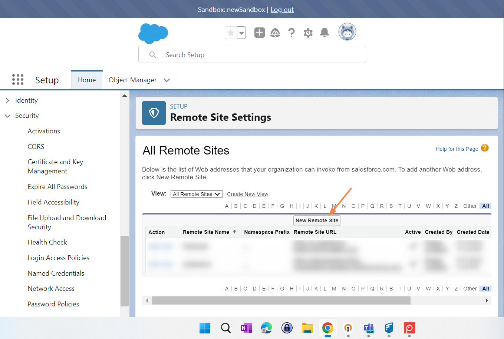Screen dimensions: 504x339
Task: Collapse the Security section
Action: (7, 116)
